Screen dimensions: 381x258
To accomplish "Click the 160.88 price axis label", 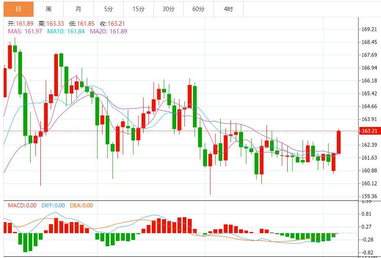I will 369,171.
